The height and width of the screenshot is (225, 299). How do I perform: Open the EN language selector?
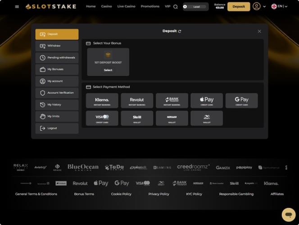tap(279, 6)
